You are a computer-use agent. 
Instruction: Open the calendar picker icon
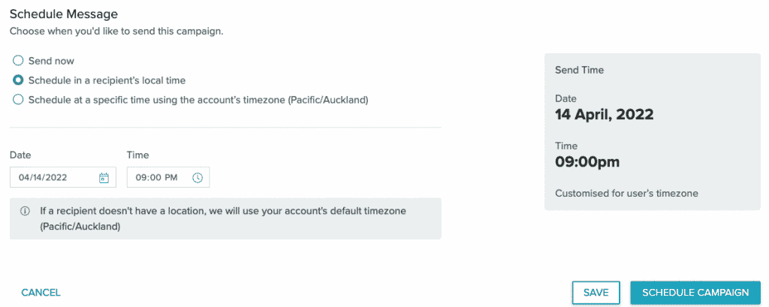(x=104, y=178)
